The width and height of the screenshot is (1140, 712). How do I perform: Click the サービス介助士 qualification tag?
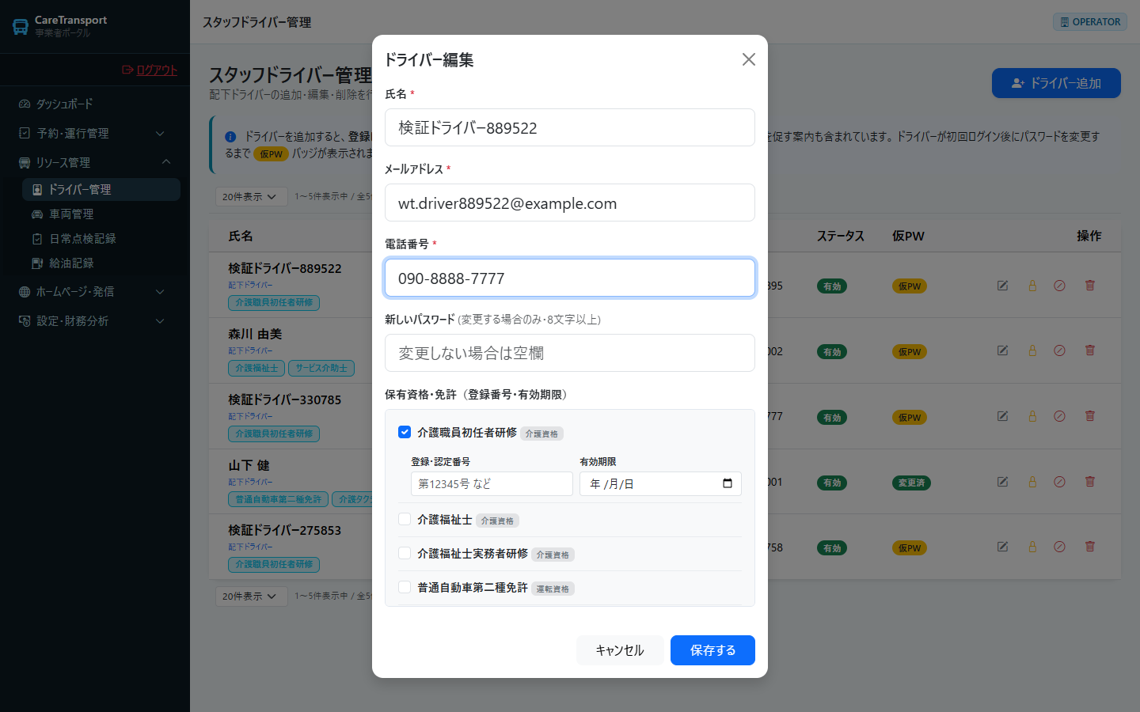click(x=321, y=368)
